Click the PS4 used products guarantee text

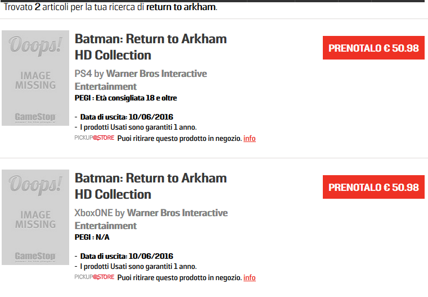138,127
